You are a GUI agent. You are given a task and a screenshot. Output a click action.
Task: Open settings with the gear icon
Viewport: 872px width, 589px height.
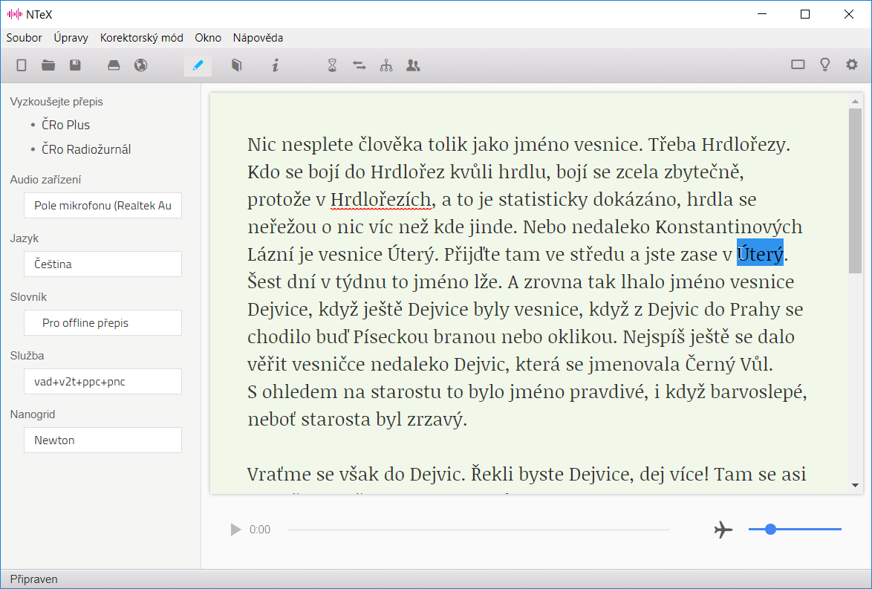tap(851, 65)
